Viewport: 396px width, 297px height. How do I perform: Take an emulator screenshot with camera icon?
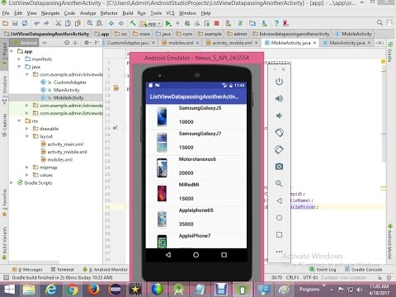tap(279, 167)
